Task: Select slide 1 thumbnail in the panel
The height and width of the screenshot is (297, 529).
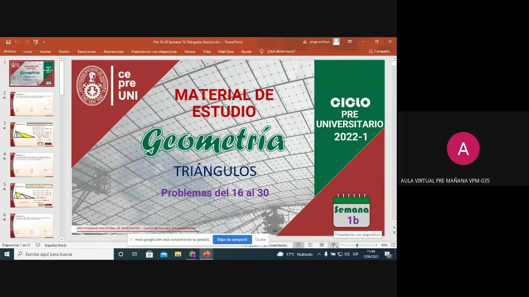Action: (32, 73)
